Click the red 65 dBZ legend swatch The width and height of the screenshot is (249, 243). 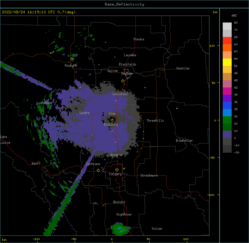(x=227, y=41)
